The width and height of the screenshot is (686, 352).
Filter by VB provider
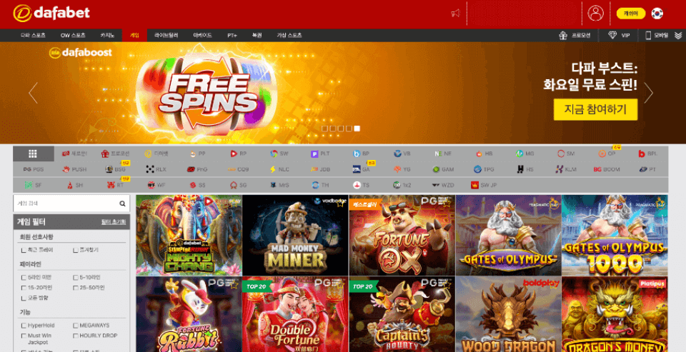(x=402, y=154)
